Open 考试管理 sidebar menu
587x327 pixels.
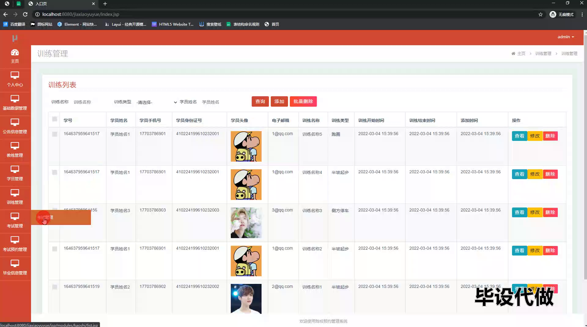[x=15, y=221]
